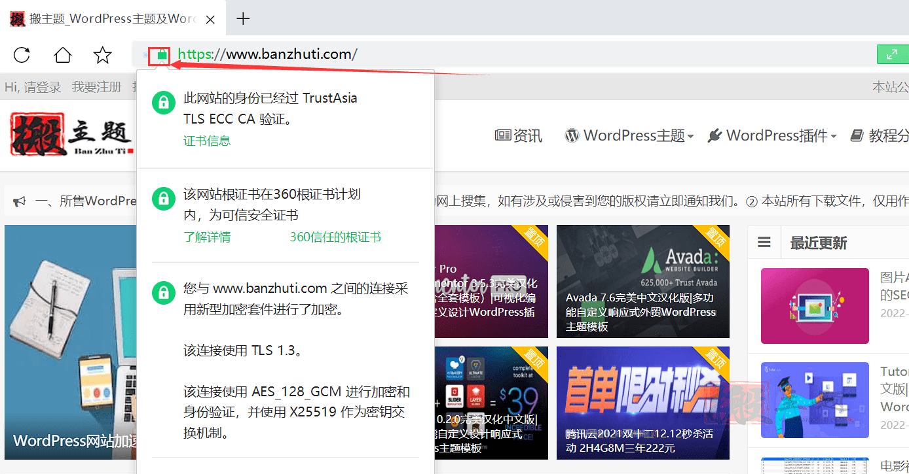Click TLS 1.3 connection text
The width and height of the screenshot is (909, 474).
pyautogui.click(x=243, y=350)
